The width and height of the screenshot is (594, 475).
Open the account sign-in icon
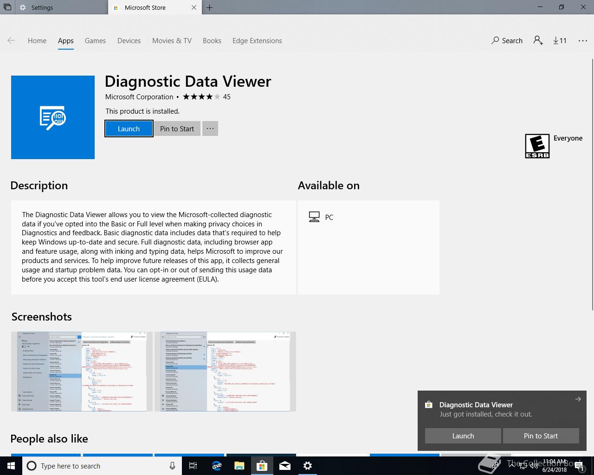(x=538, y=41)
